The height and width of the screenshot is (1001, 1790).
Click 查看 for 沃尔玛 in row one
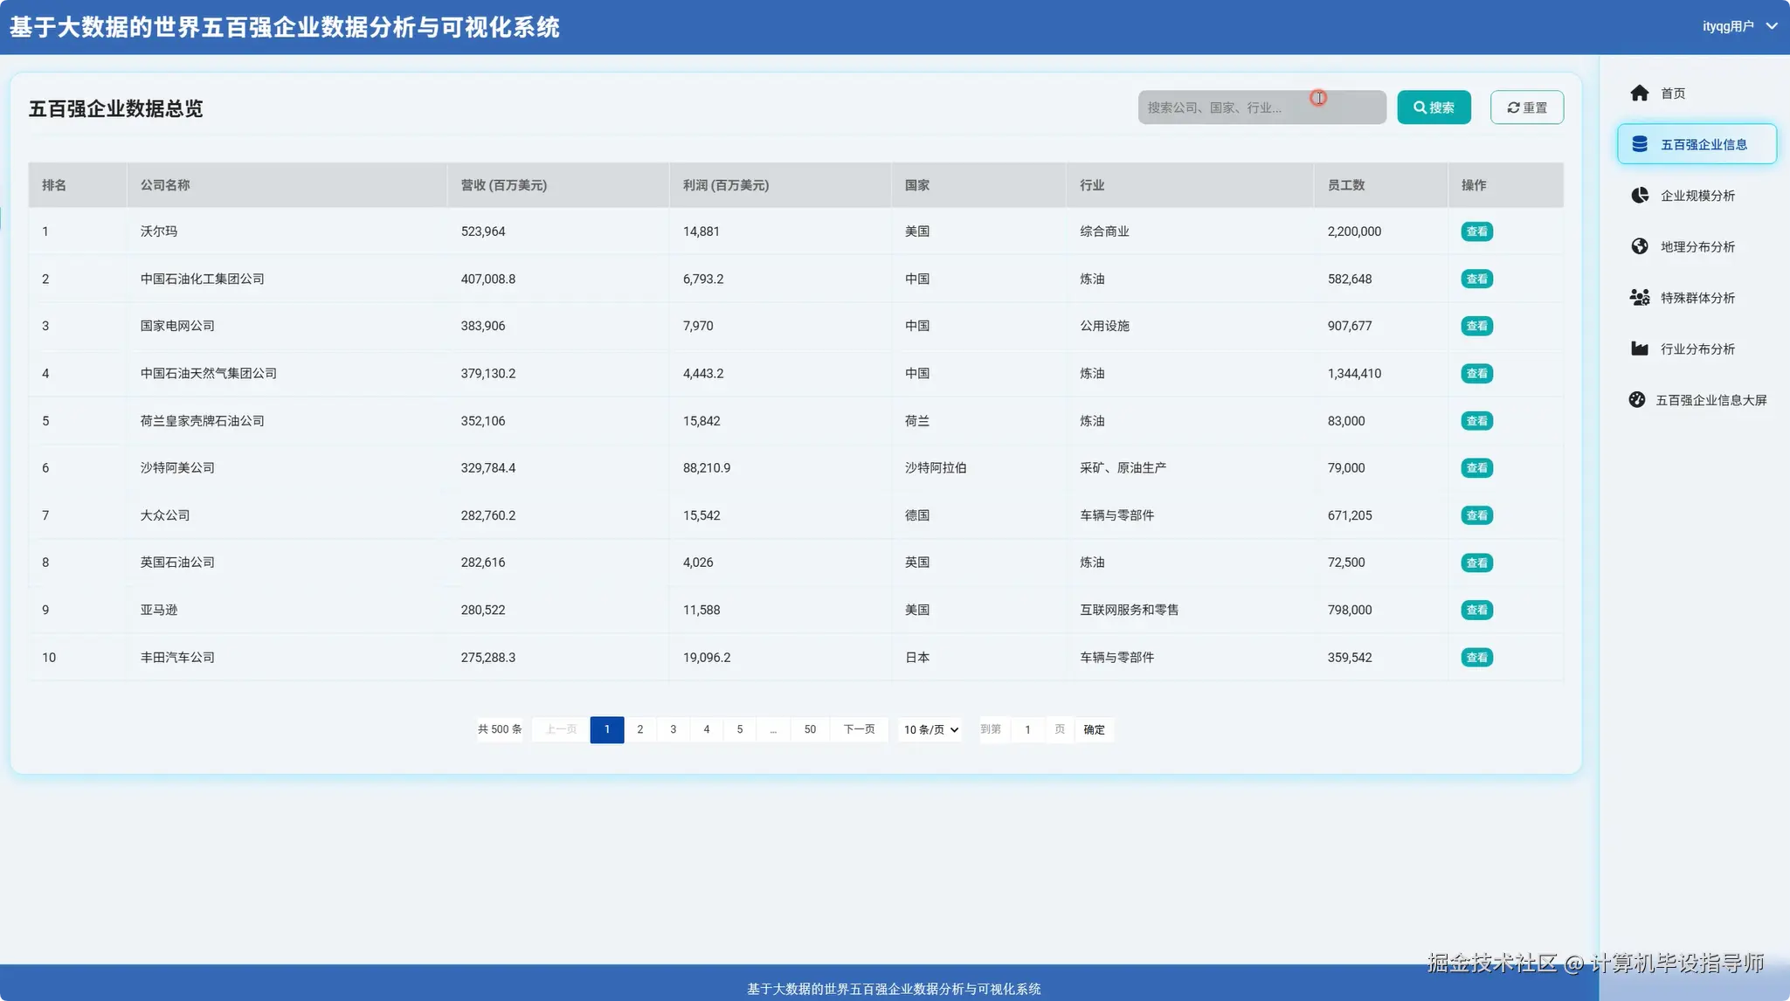(x=1476, y=231)
